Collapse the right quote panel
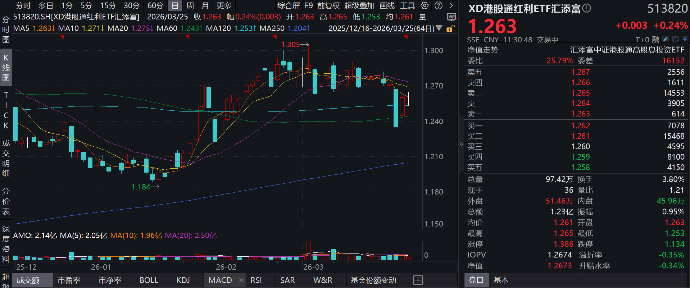This screenshot has width=690, height=288. (x=461, y=144)
